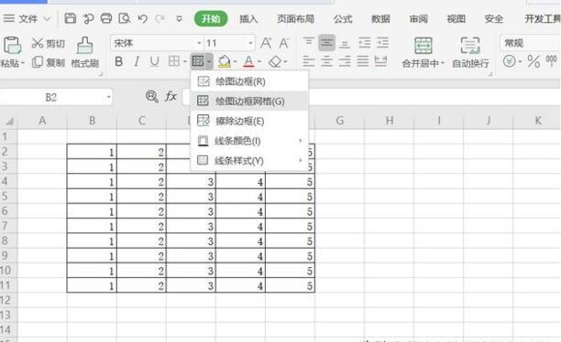Screen dimensions: 561x342
Task: Toggle Underline formatting
Action: (154, 61)
